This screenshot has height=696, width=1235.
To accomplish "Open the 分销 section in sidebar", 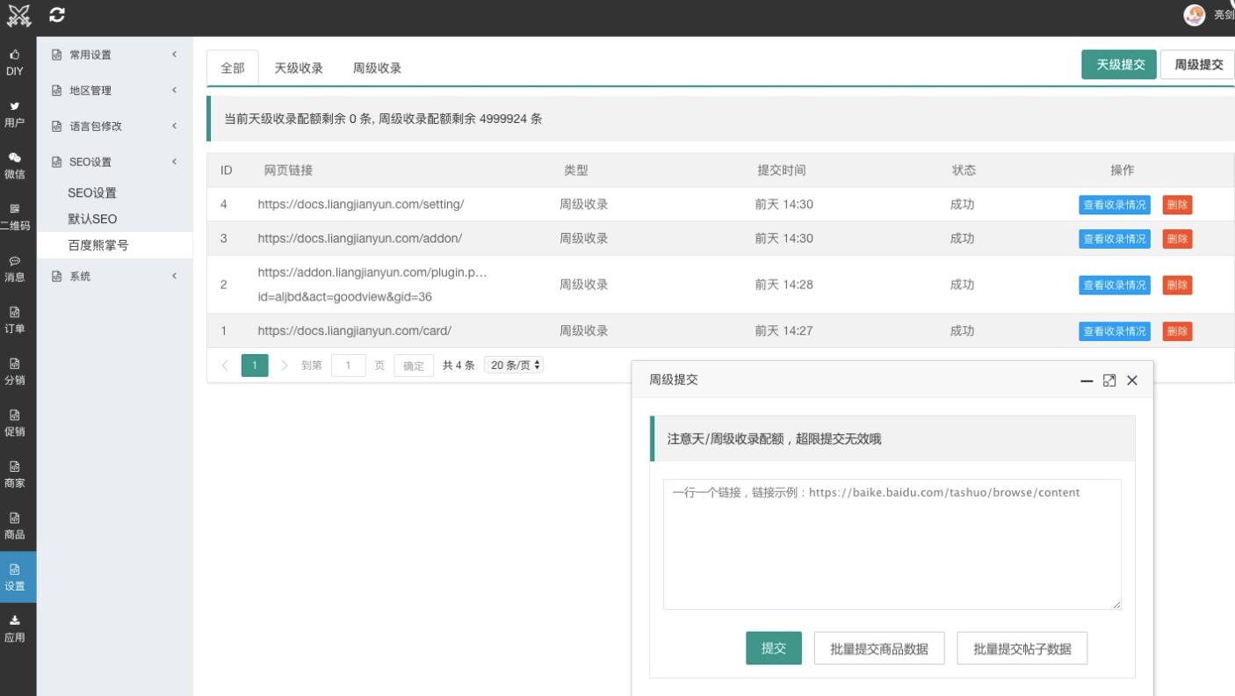I will click(x=15, y=372).
